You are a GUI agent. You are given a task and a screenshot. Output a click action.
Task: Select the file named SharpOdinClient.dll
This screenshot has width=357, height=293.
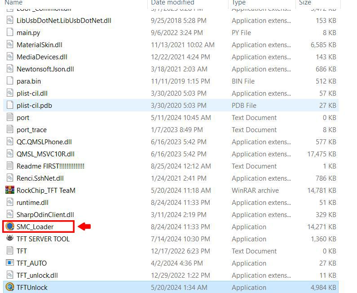pos(45,215)
